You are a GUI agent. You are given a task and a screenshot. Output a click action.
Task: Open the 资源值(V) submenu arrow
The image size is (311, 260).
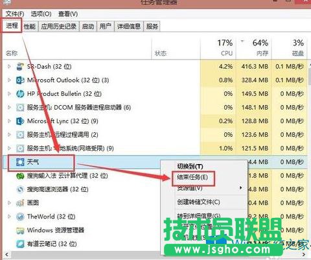tap(241, 188)
